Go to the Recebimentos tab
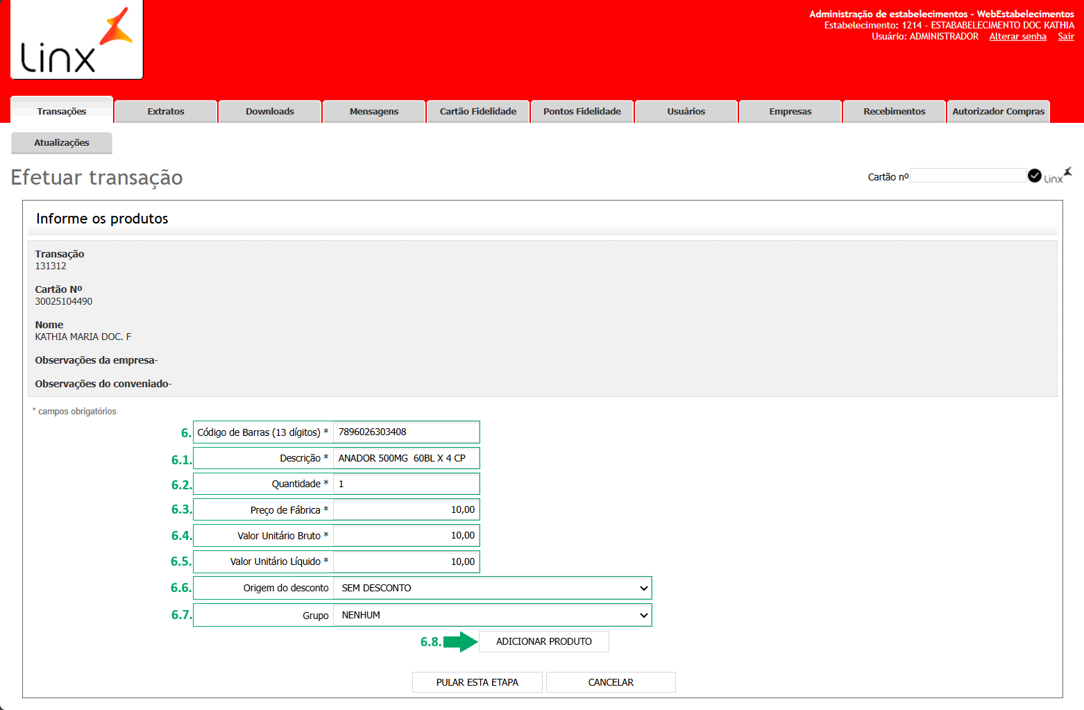The width and height of the screenshot is (1084, 710). click(x=895, y=112)
